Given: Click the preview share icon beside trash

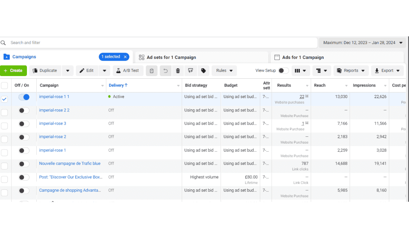Looking at the screenshot, I should (191, 71).
